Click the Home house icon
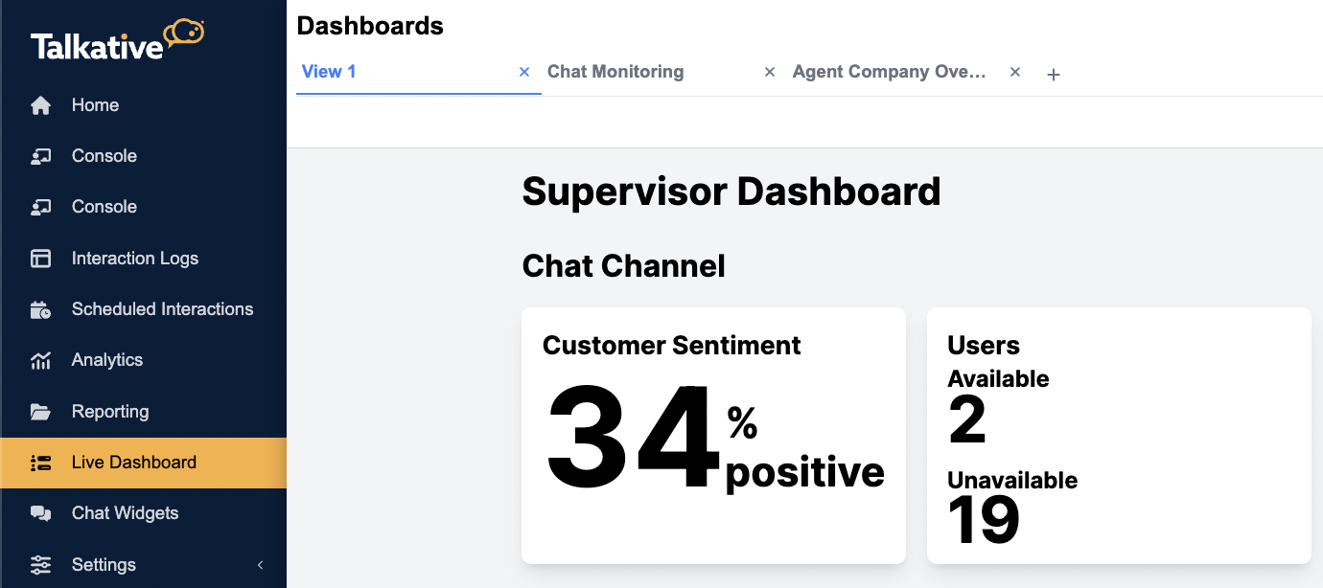This screenshot has height=588, width=1323. tap(40, 105)
